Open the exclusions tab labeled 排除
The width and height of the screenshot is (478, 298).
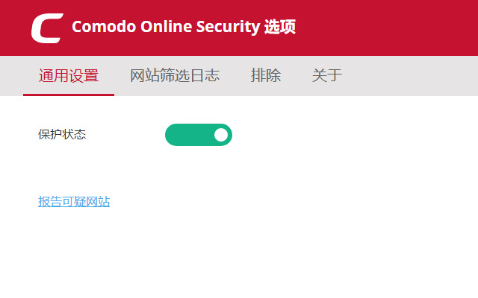(266, 75)
